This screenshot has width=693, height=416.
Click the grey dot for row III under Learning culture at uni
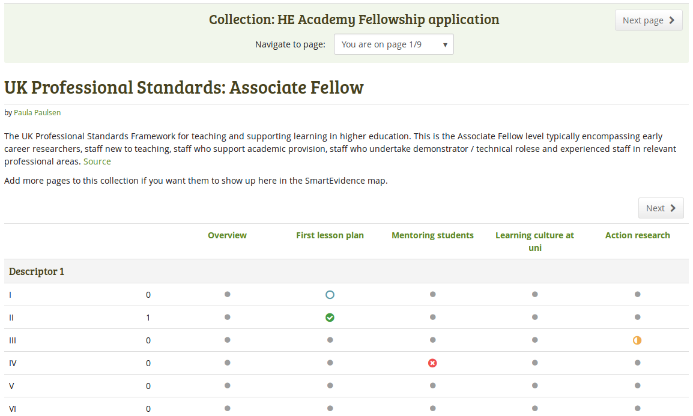tap(535, 340)
